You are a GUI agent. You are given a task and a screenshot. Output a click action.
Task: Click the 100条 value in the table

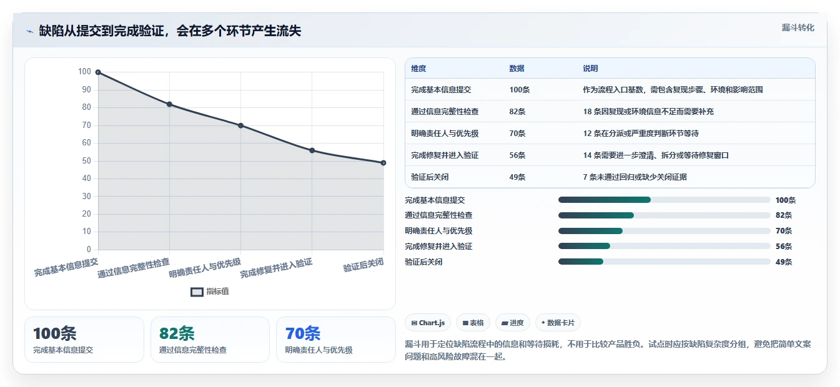point(519,90)
